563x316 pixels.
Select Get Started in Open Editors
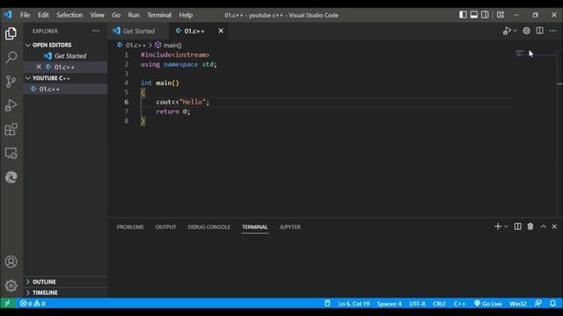pyautogui.click(x=66, y=56)
